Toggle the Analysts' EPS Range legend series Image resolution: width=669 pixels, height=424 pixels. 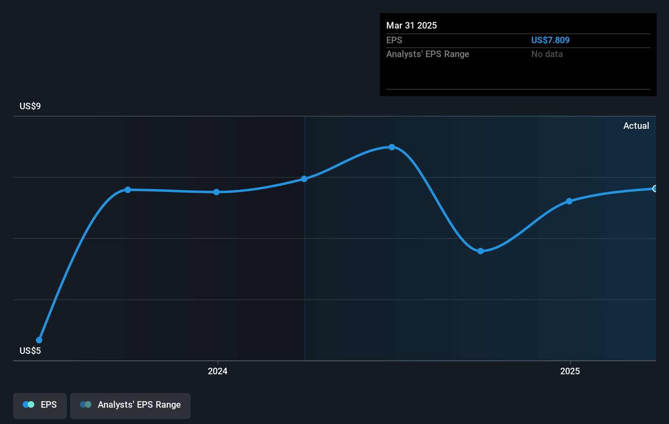click(x=130, y=406)
